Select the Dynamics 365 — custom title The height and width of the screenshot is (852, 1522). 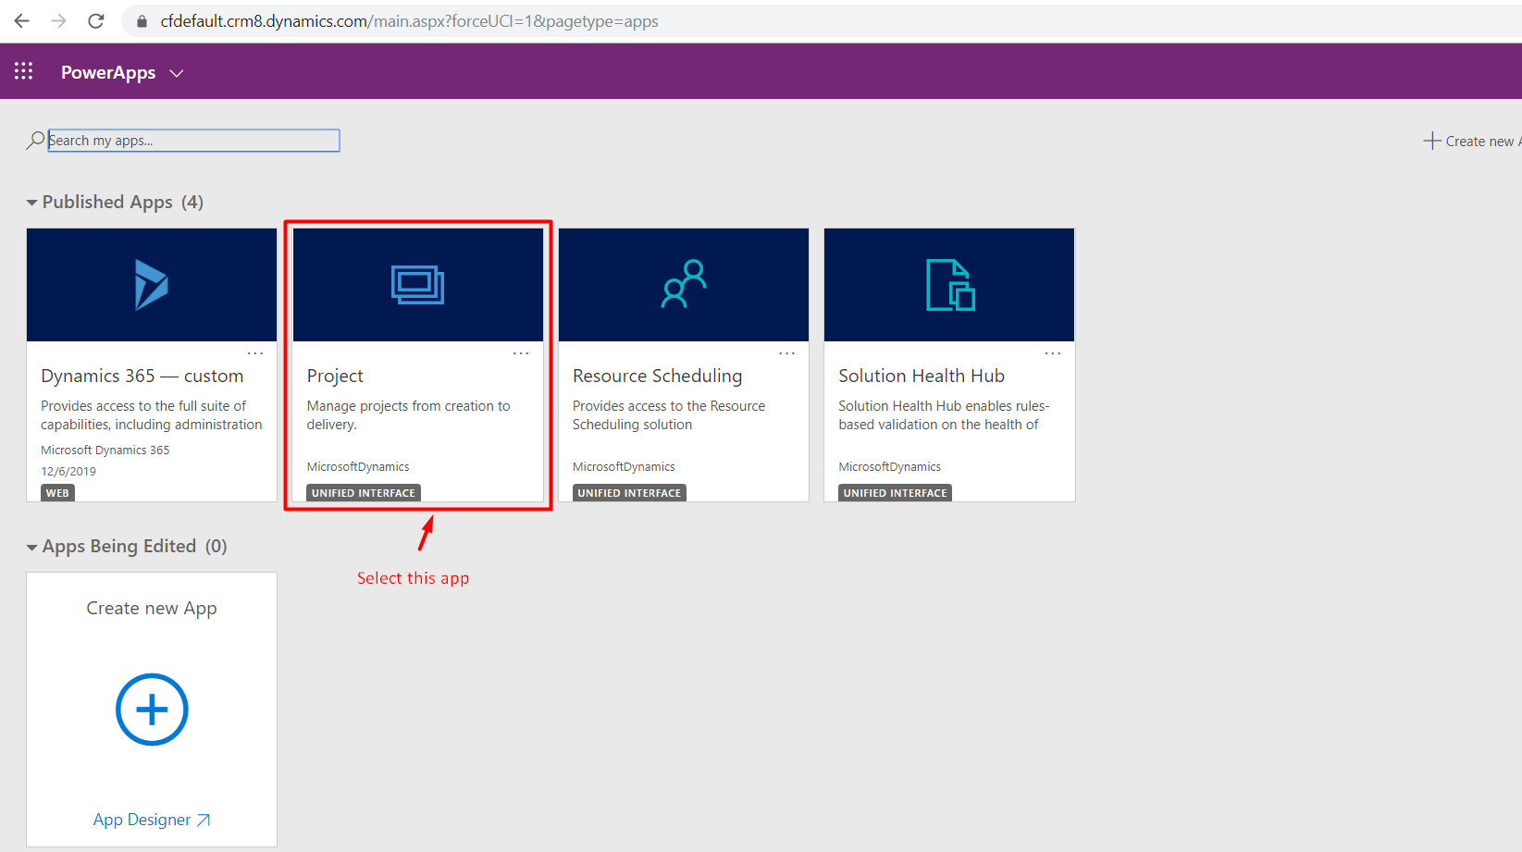tap(142, 376)
